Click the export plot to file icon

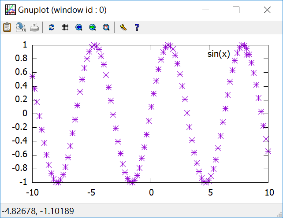point(21,27)
